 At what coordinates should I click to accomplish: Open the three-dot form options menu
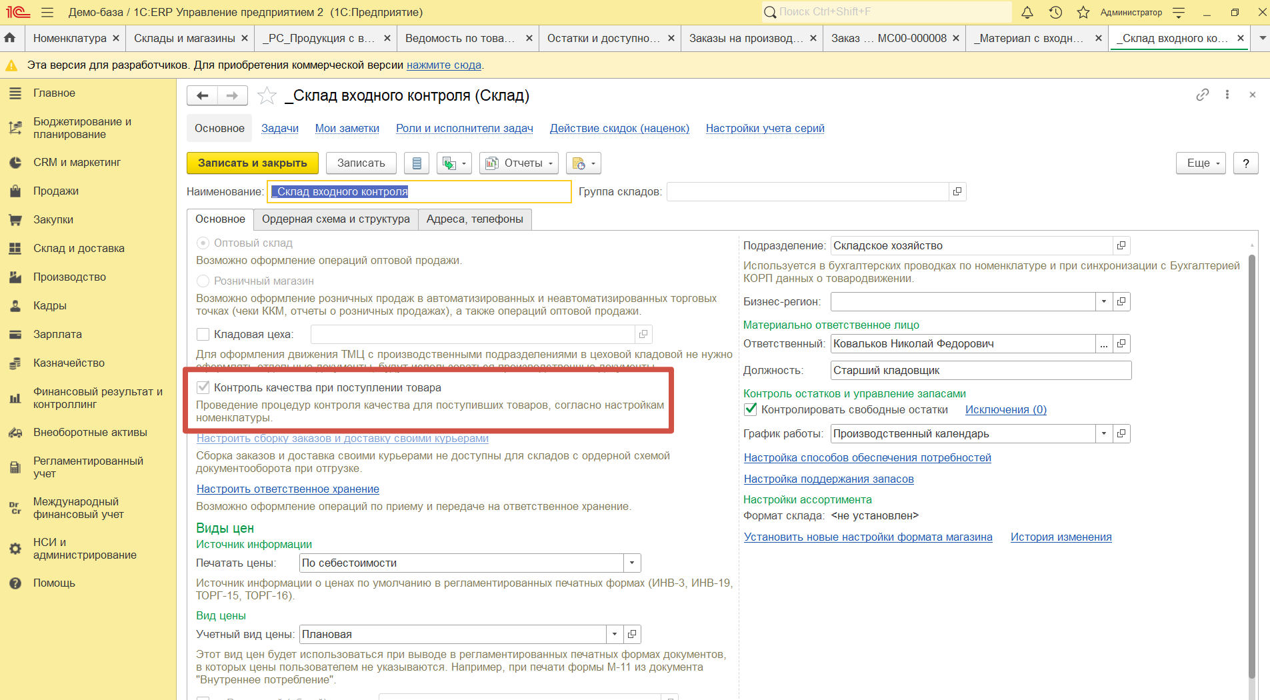(1227, 95)
